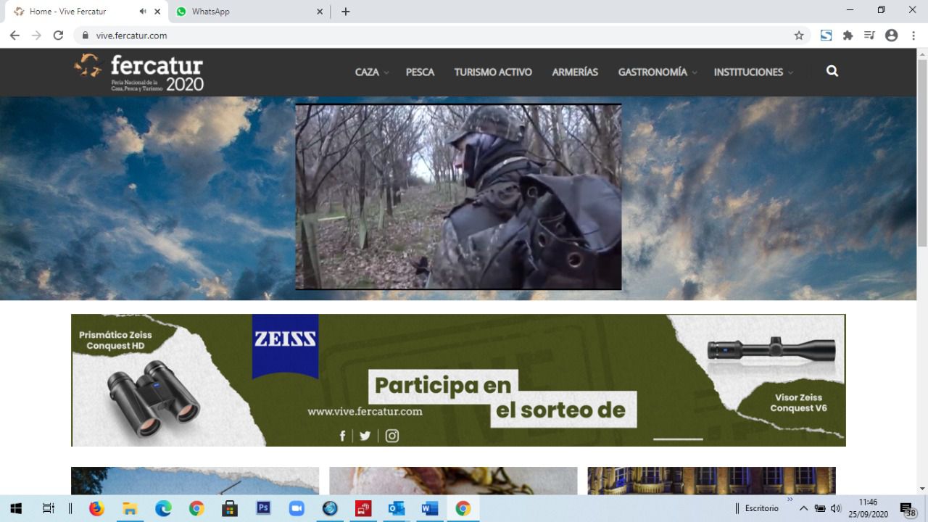Bookmark this page with the star icon
Image resolution: width=928 pixels, height=522 pixels.
tap(799, 35)
